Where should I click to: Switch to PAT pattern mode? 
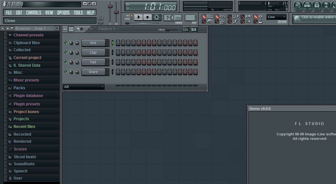(131, 15)
